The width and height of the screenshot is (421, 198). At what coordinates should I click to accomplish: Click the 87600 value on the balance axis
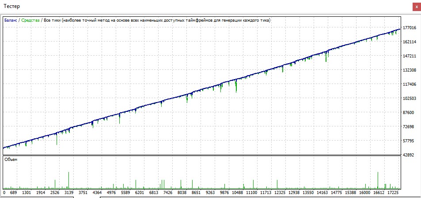tap(409, 113)
